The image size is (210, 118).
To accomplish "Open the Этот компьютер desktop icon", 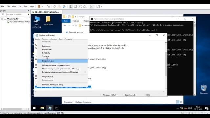I will pos(36,22).
